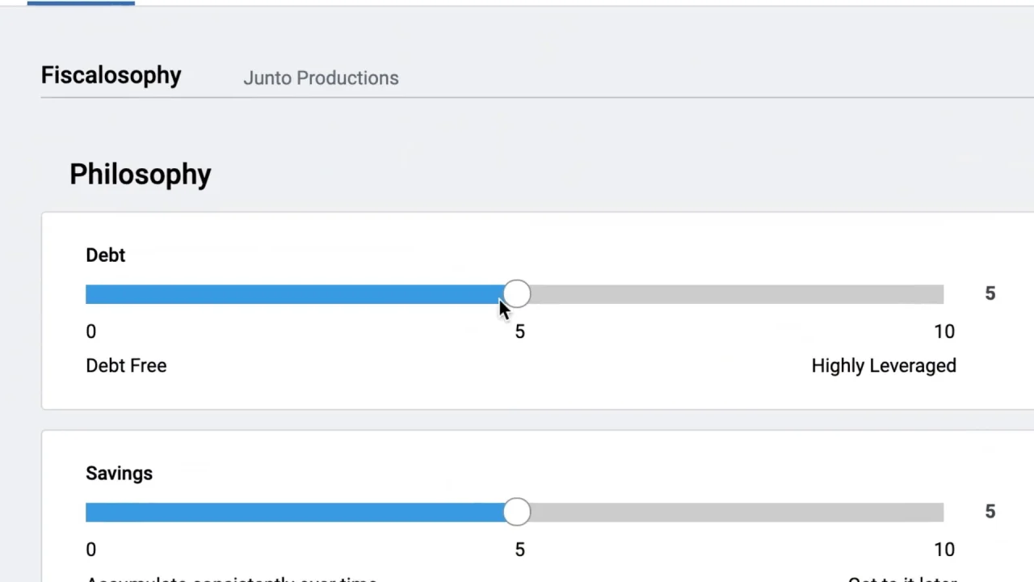
Task: Click the Debt Free label
Action: point(126,365)
